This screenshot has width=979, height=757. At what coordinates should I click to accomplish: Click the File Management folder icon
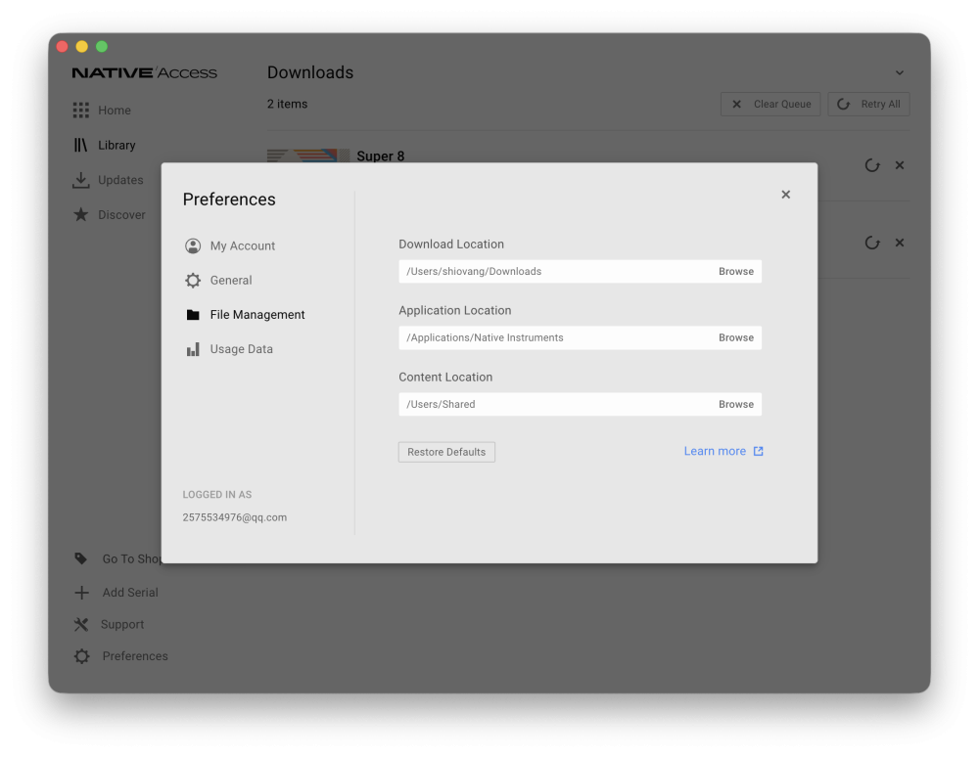[x=193, y=314]
